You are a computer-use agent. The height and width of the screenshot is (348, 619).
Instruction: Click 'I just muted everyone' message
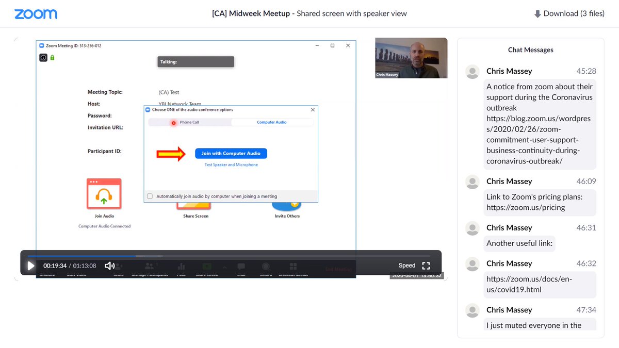(540, 324)
